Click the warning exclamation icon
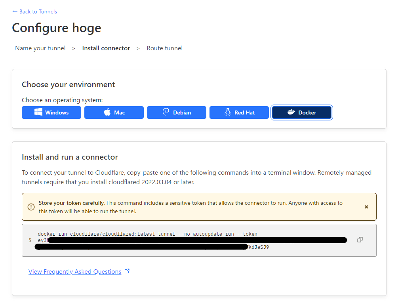The height and width of the screenshot is (305, 398). [x=31, y=207]
